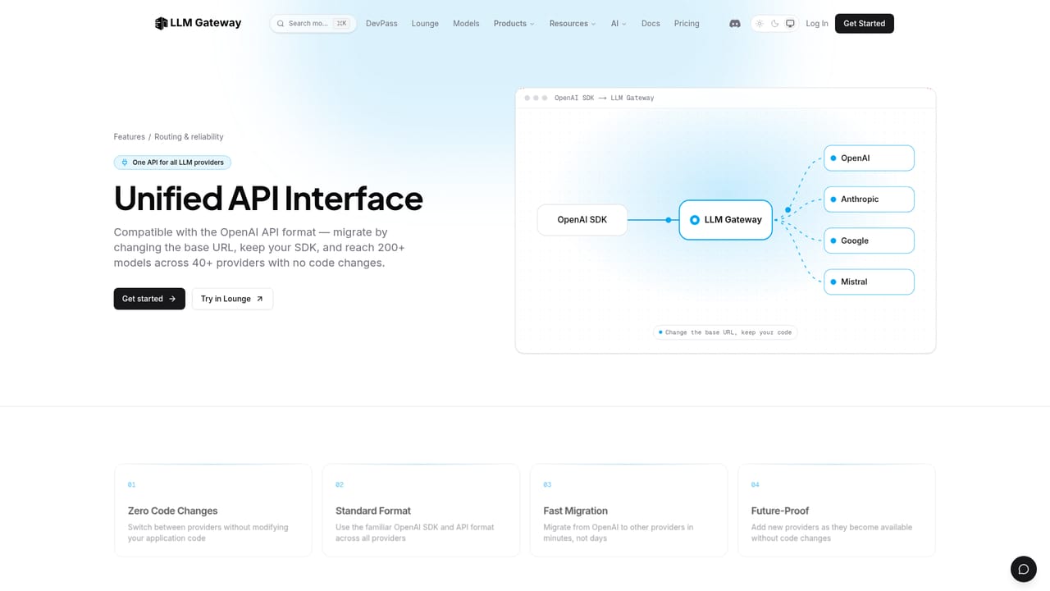Click the Future-Proof card
Viewport: 1050px width, 591px height.
[837, 511]
